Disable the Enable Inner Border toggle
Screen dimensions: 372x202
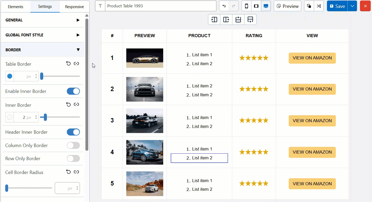[73, 91]
